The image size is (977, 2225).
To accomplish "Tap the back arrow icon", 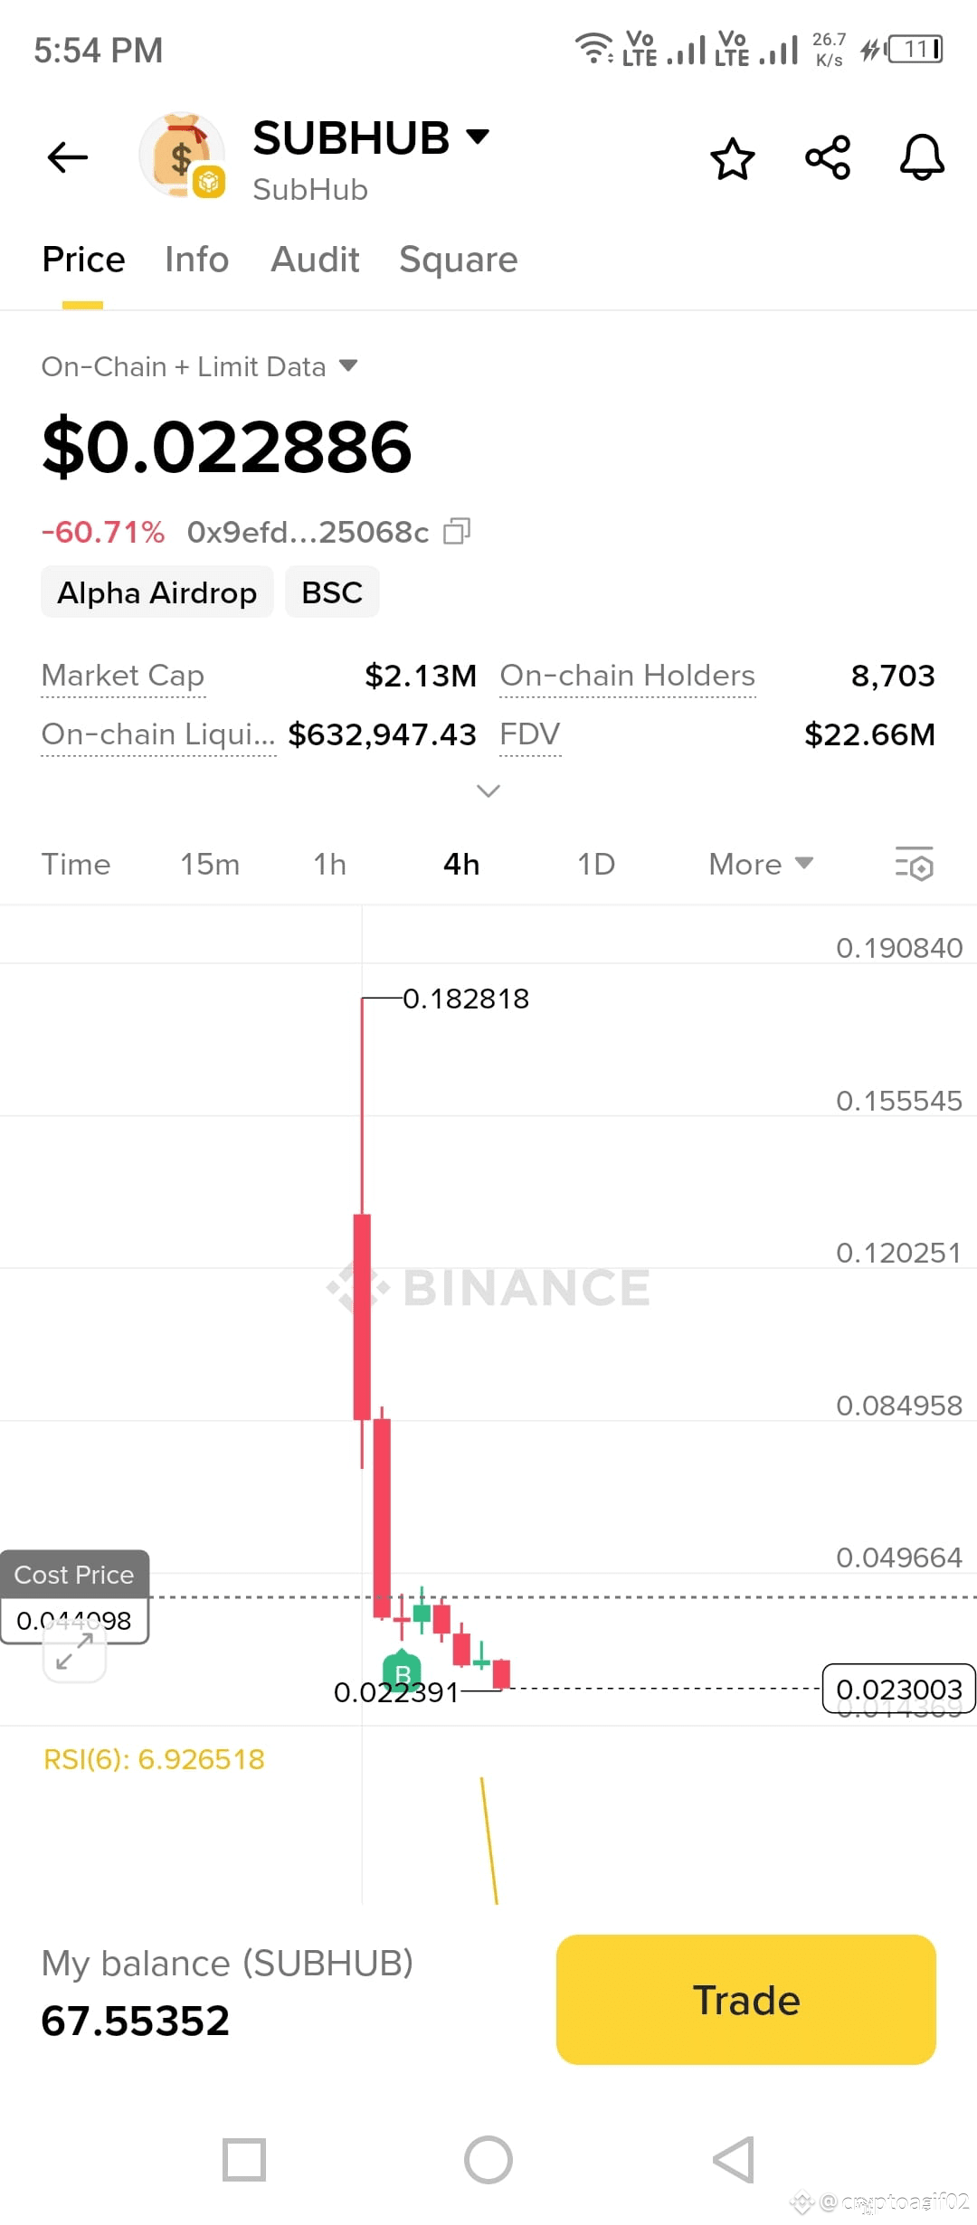I will pyautogui.click(x=68, y=157).
